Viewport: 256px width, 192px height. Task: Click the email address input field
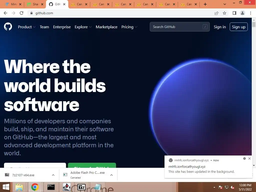click(35, 165)
